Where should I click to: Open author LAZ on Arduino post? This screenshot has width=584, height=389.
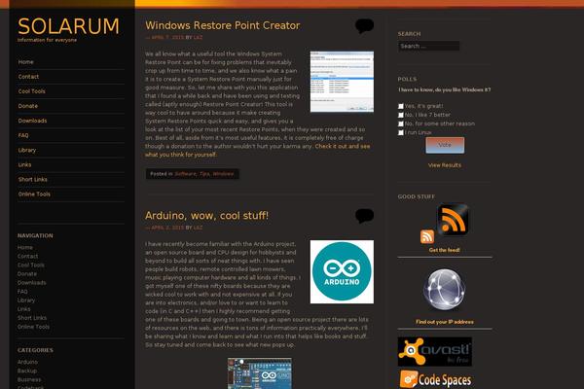point(198,228)
